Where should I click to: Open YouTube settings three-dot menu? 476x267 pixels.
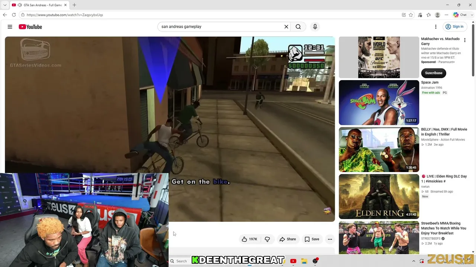point(436,27)
